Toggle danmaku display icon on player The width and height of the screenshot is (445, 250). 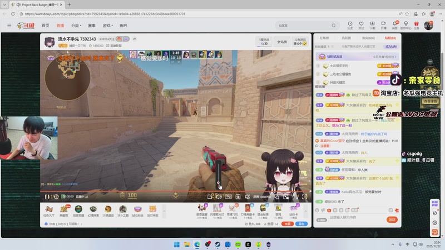(238, 197)
